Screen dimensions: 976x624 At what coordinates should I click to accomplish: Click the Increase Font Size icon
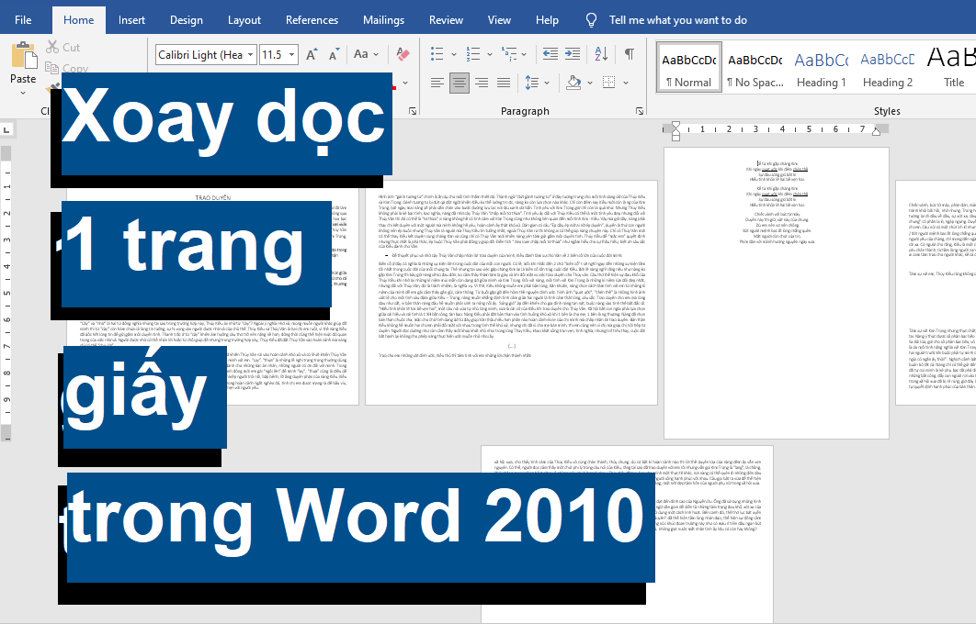(x=311, y=53)
